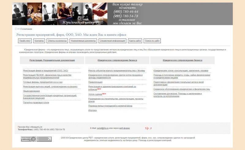Click the 'Услуги оценки' link

[95, 94]
